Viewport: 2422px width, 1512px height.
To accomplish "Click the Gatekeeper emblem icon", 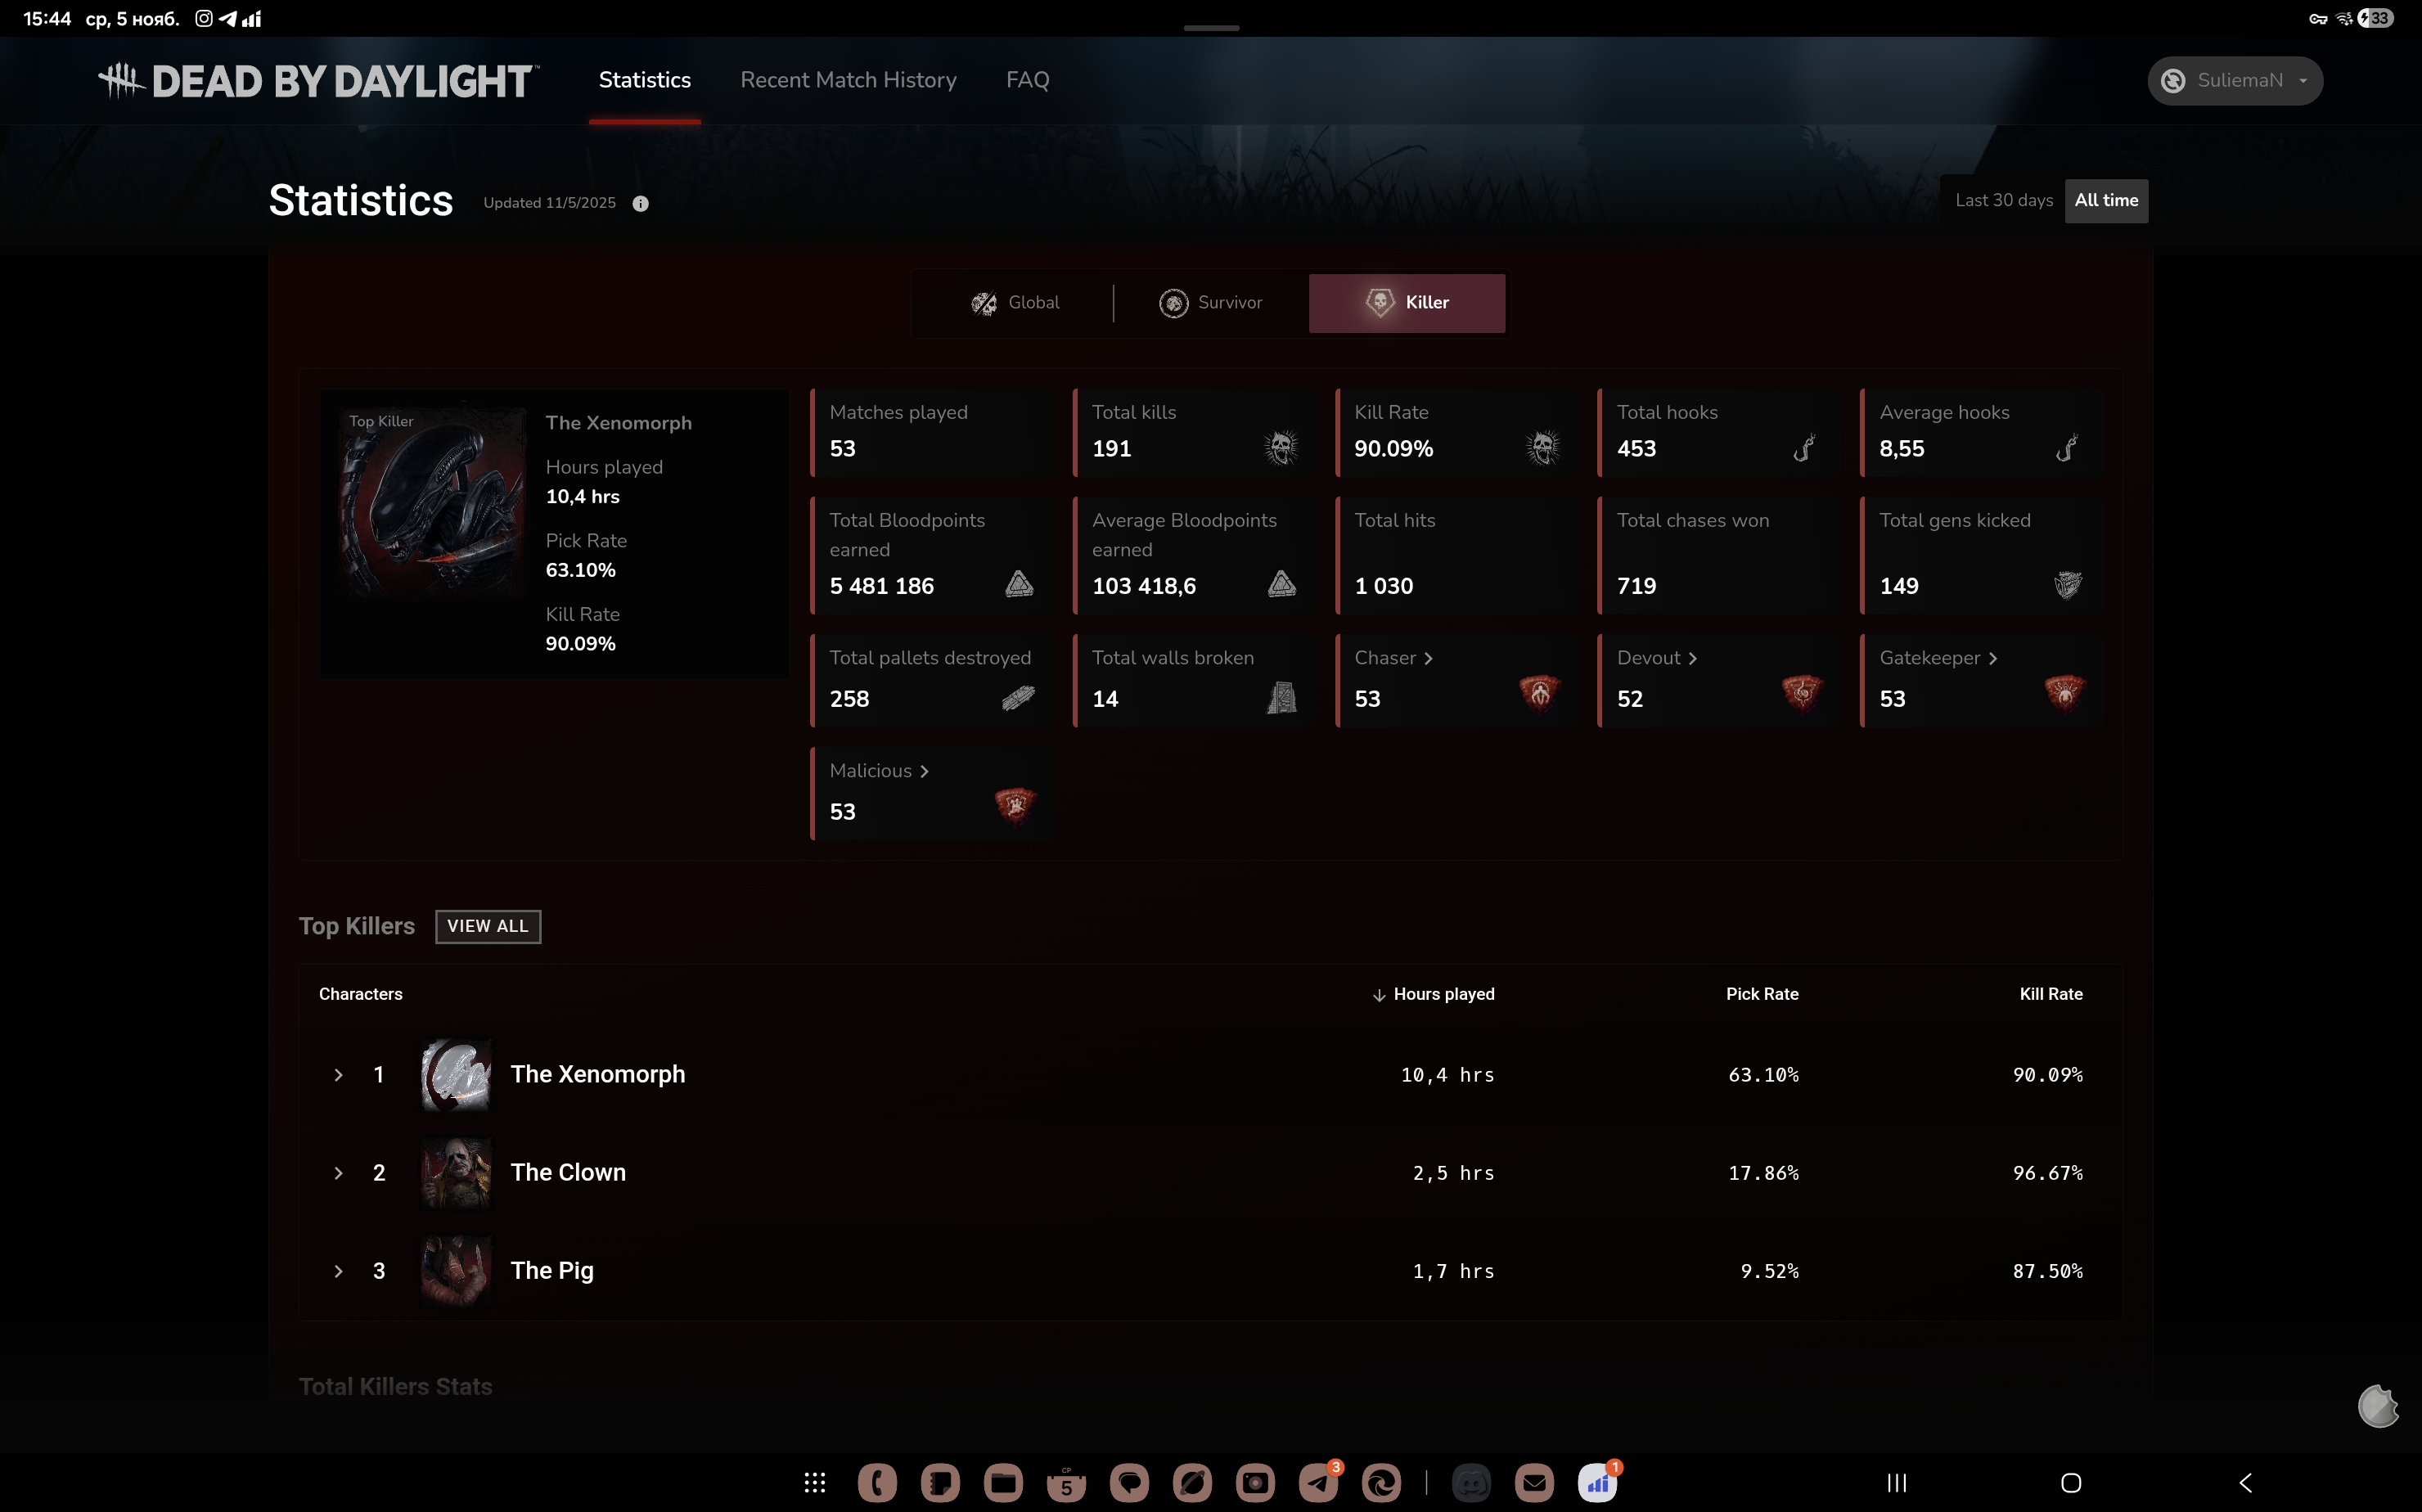I will [x=2065, y=692].
